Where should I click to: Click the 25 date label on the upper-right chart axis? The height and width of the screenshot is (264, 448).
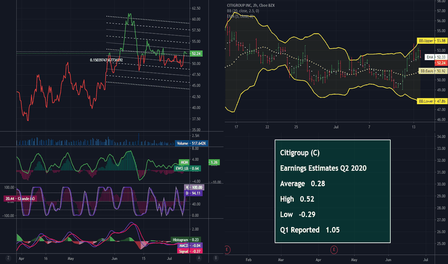[296, 127]
